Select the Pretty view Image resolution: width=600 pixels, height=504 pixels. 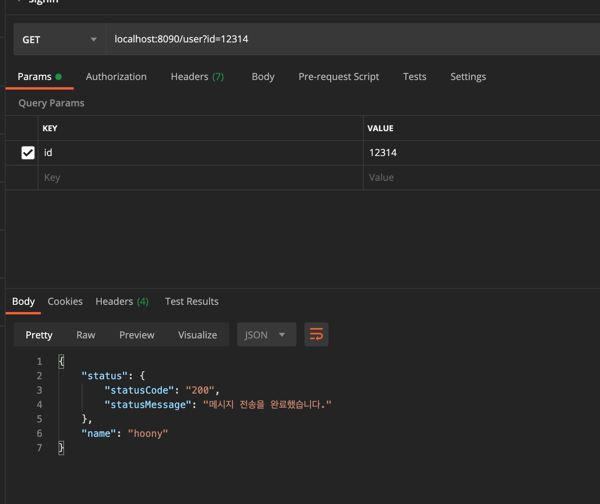pos(39,335)
